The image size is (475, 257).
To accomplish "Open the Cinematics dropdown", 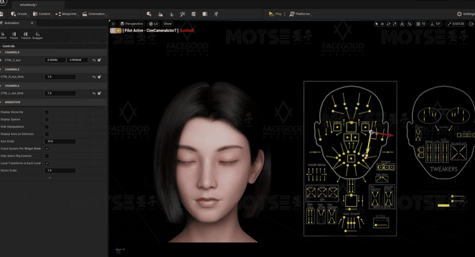I will pyautogui.click(x=94, y=14).
